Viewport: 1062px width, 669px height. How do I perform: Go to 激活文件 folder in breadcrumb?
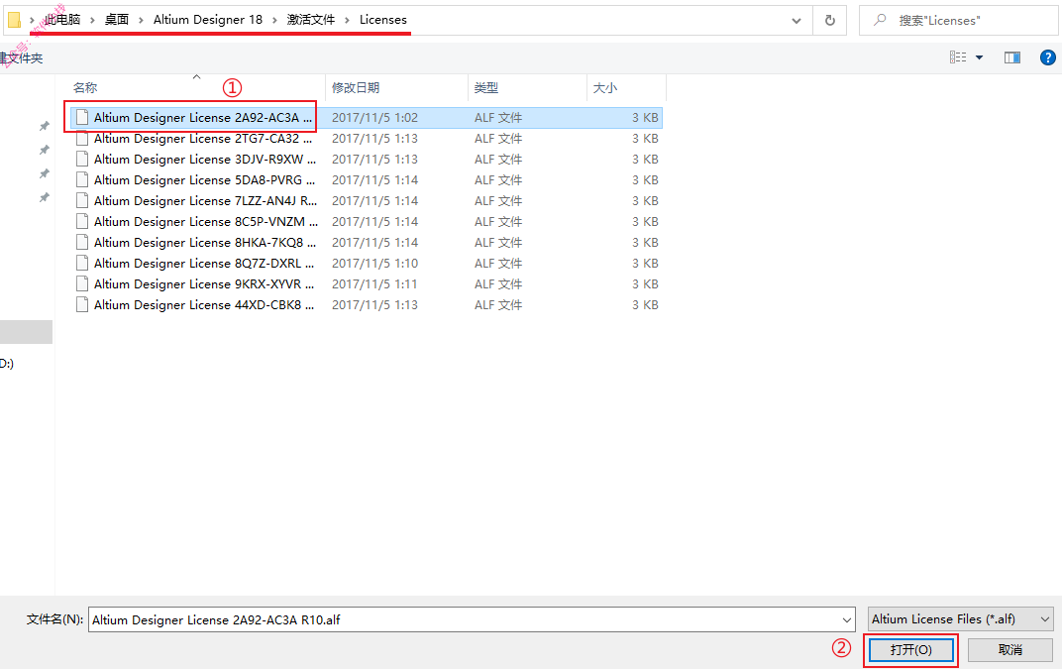tap(311, 20)
